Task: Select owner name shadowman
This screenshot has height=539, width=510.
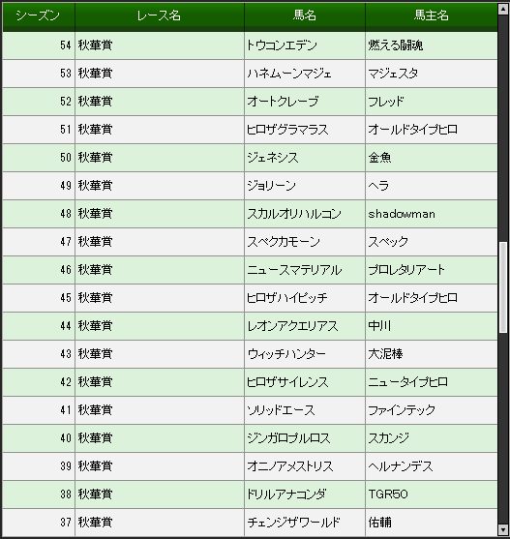Action: [402, 214]
